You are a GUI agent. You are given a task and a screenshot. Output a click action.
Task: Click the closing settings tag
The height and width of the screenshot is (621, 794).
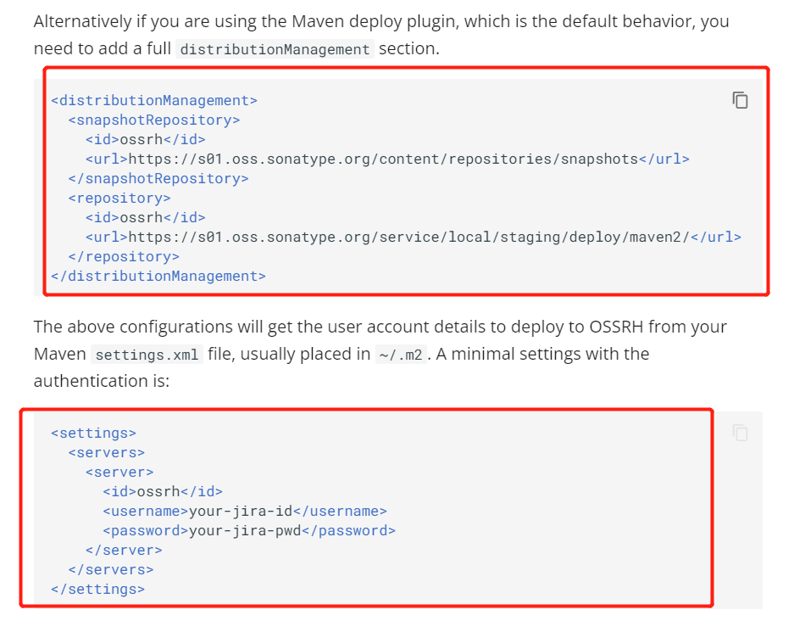click(x=98, y=589)
